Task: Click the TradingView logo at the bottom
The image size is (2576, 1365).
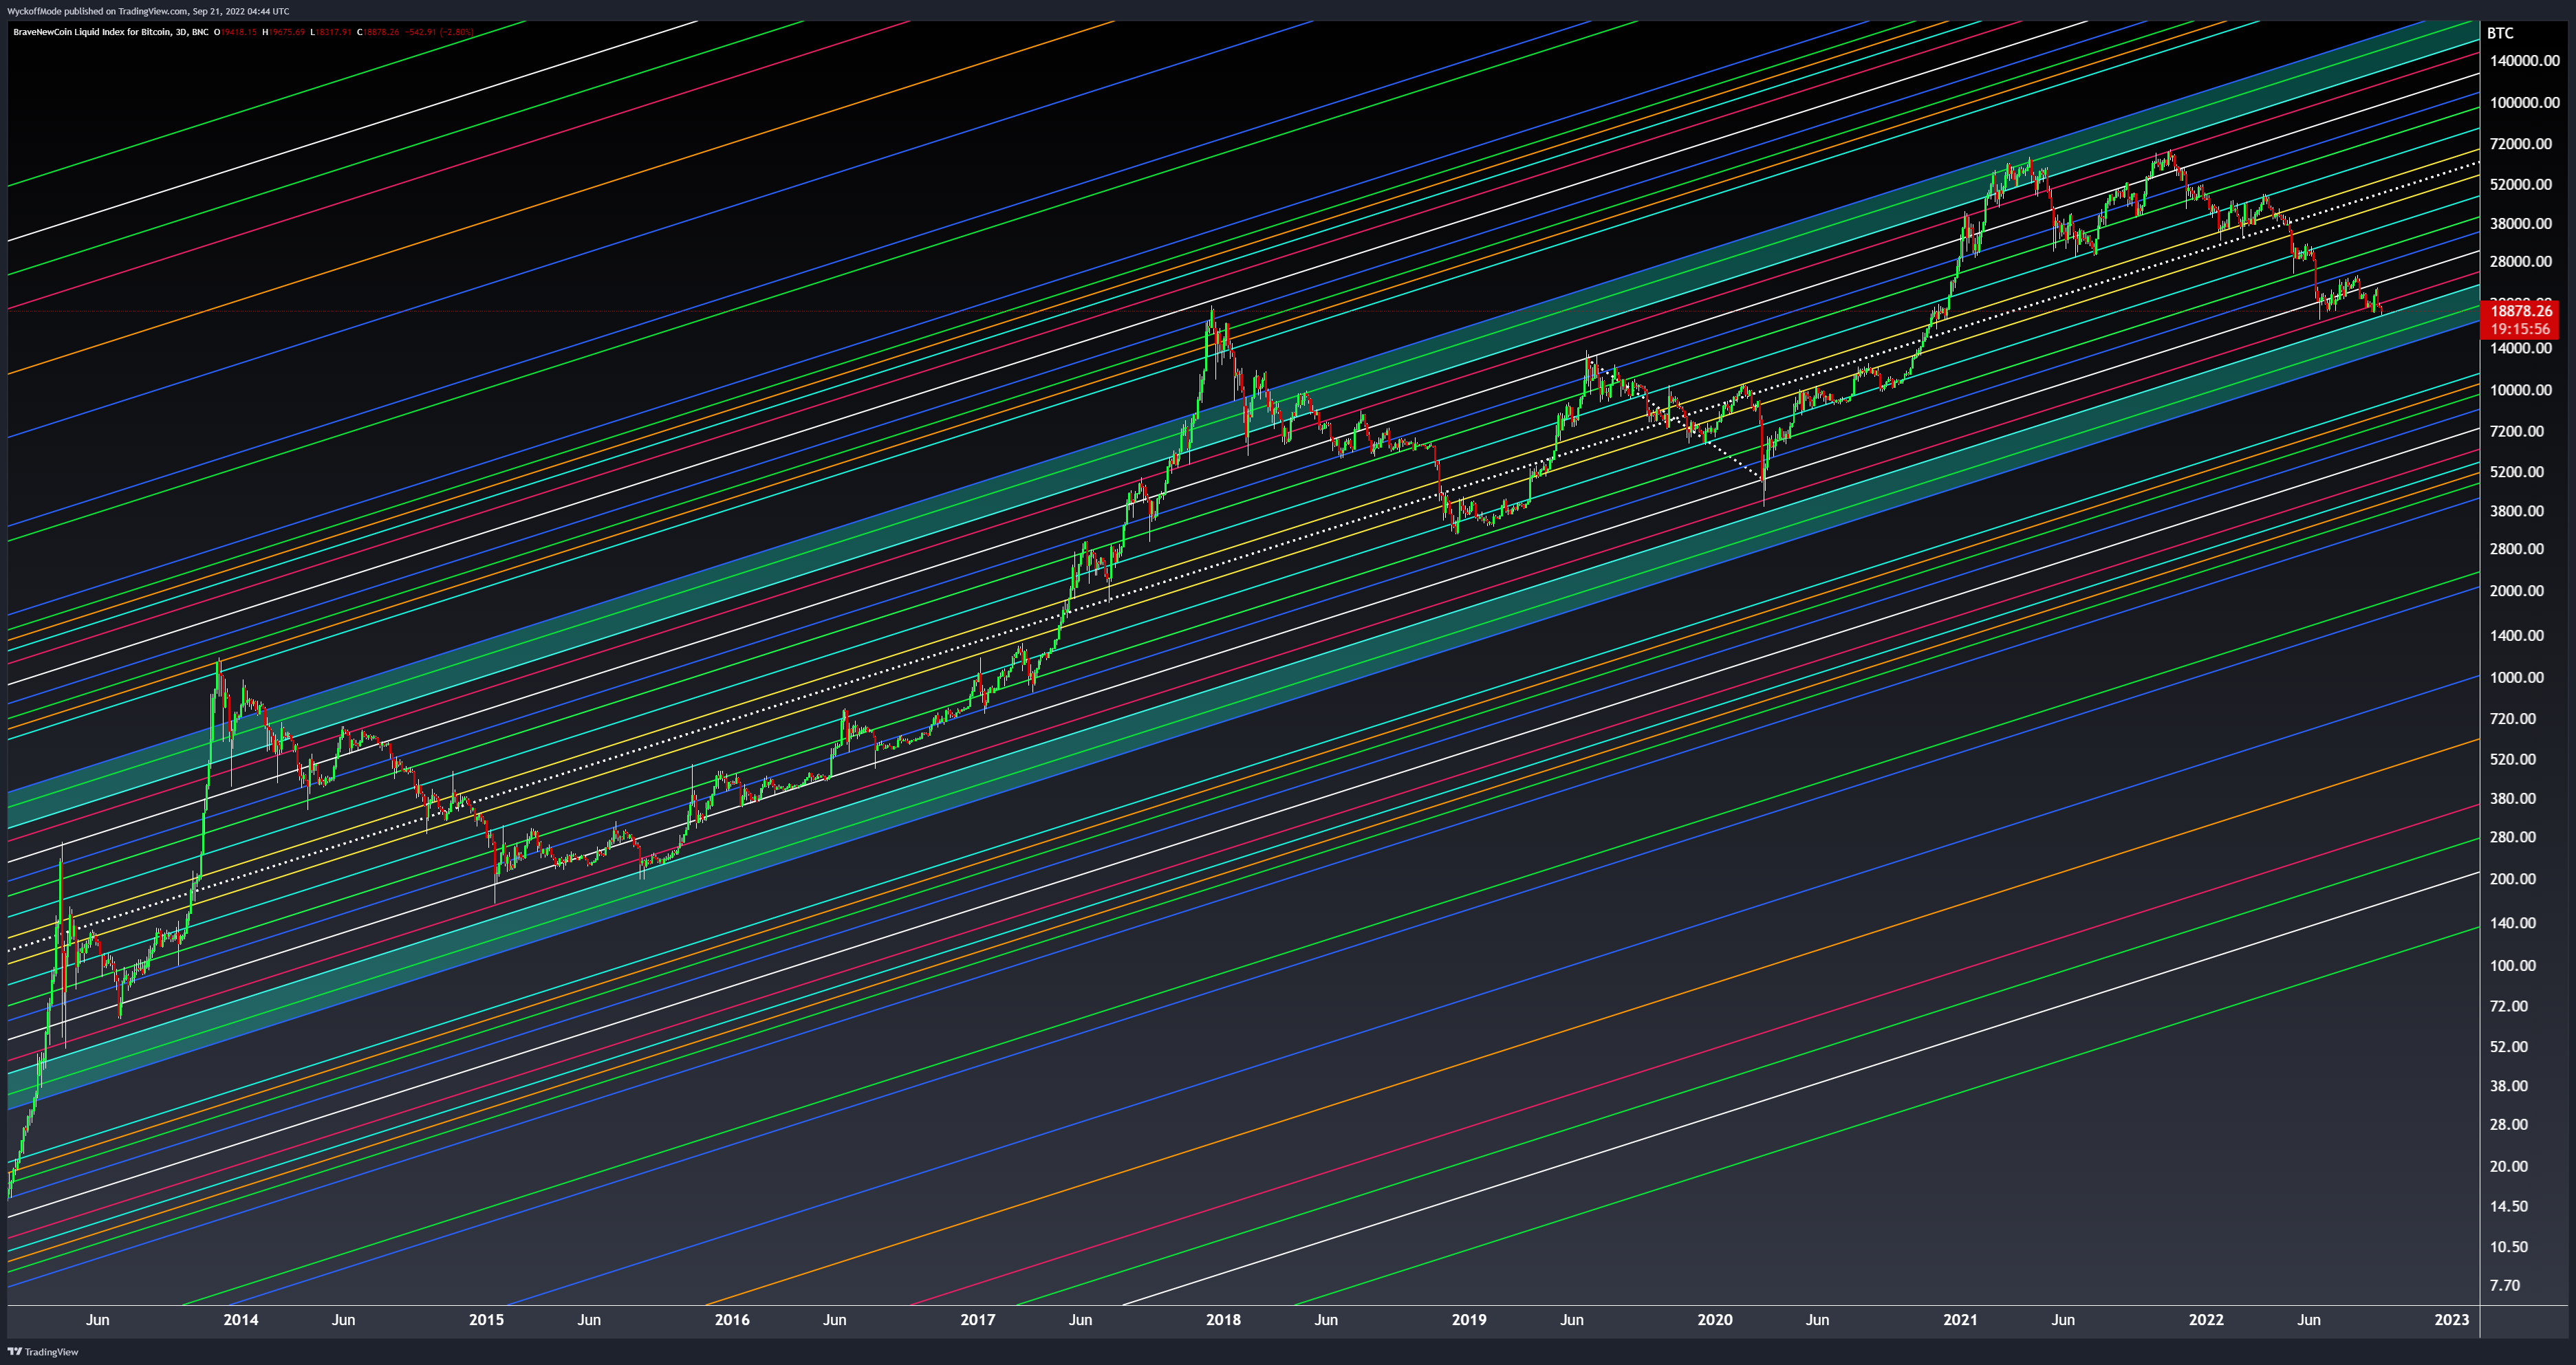Action: (x=42, y=1351)
